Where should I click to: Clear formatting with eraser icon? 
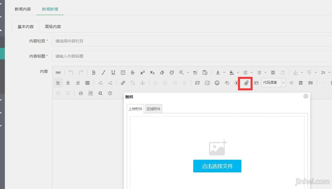(x=162, y=73)
